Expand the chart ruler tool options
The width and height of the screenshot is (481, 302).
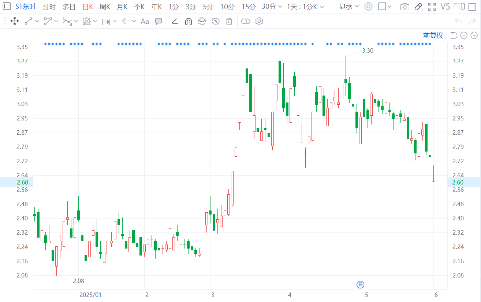[95, 22]
